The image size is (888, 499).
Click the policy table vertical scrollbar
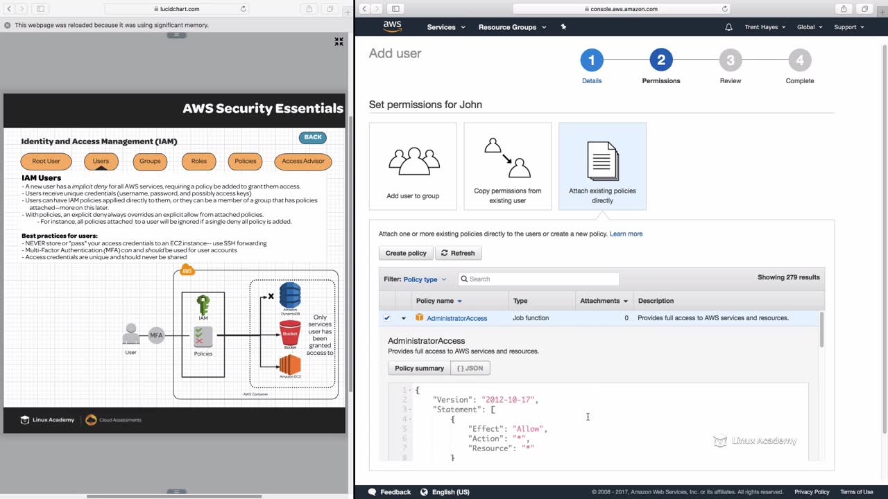822,330
